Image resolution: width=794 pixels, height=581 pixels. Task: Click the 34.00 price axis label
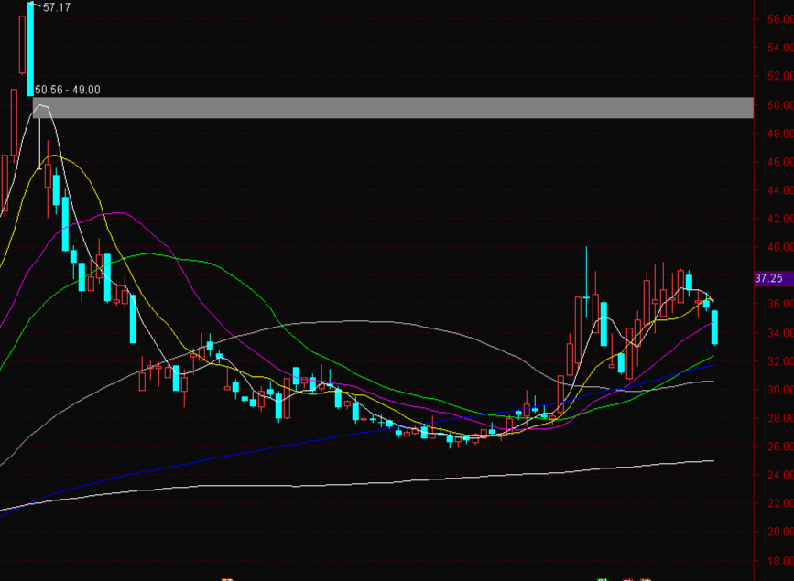pyautogui.click(x=780, y=333)
